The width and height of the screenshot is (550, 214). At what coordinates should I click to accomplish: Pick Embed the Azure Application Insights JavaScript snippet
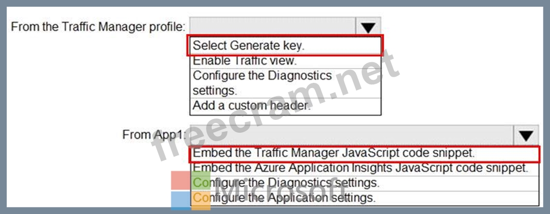coord(365,168)
